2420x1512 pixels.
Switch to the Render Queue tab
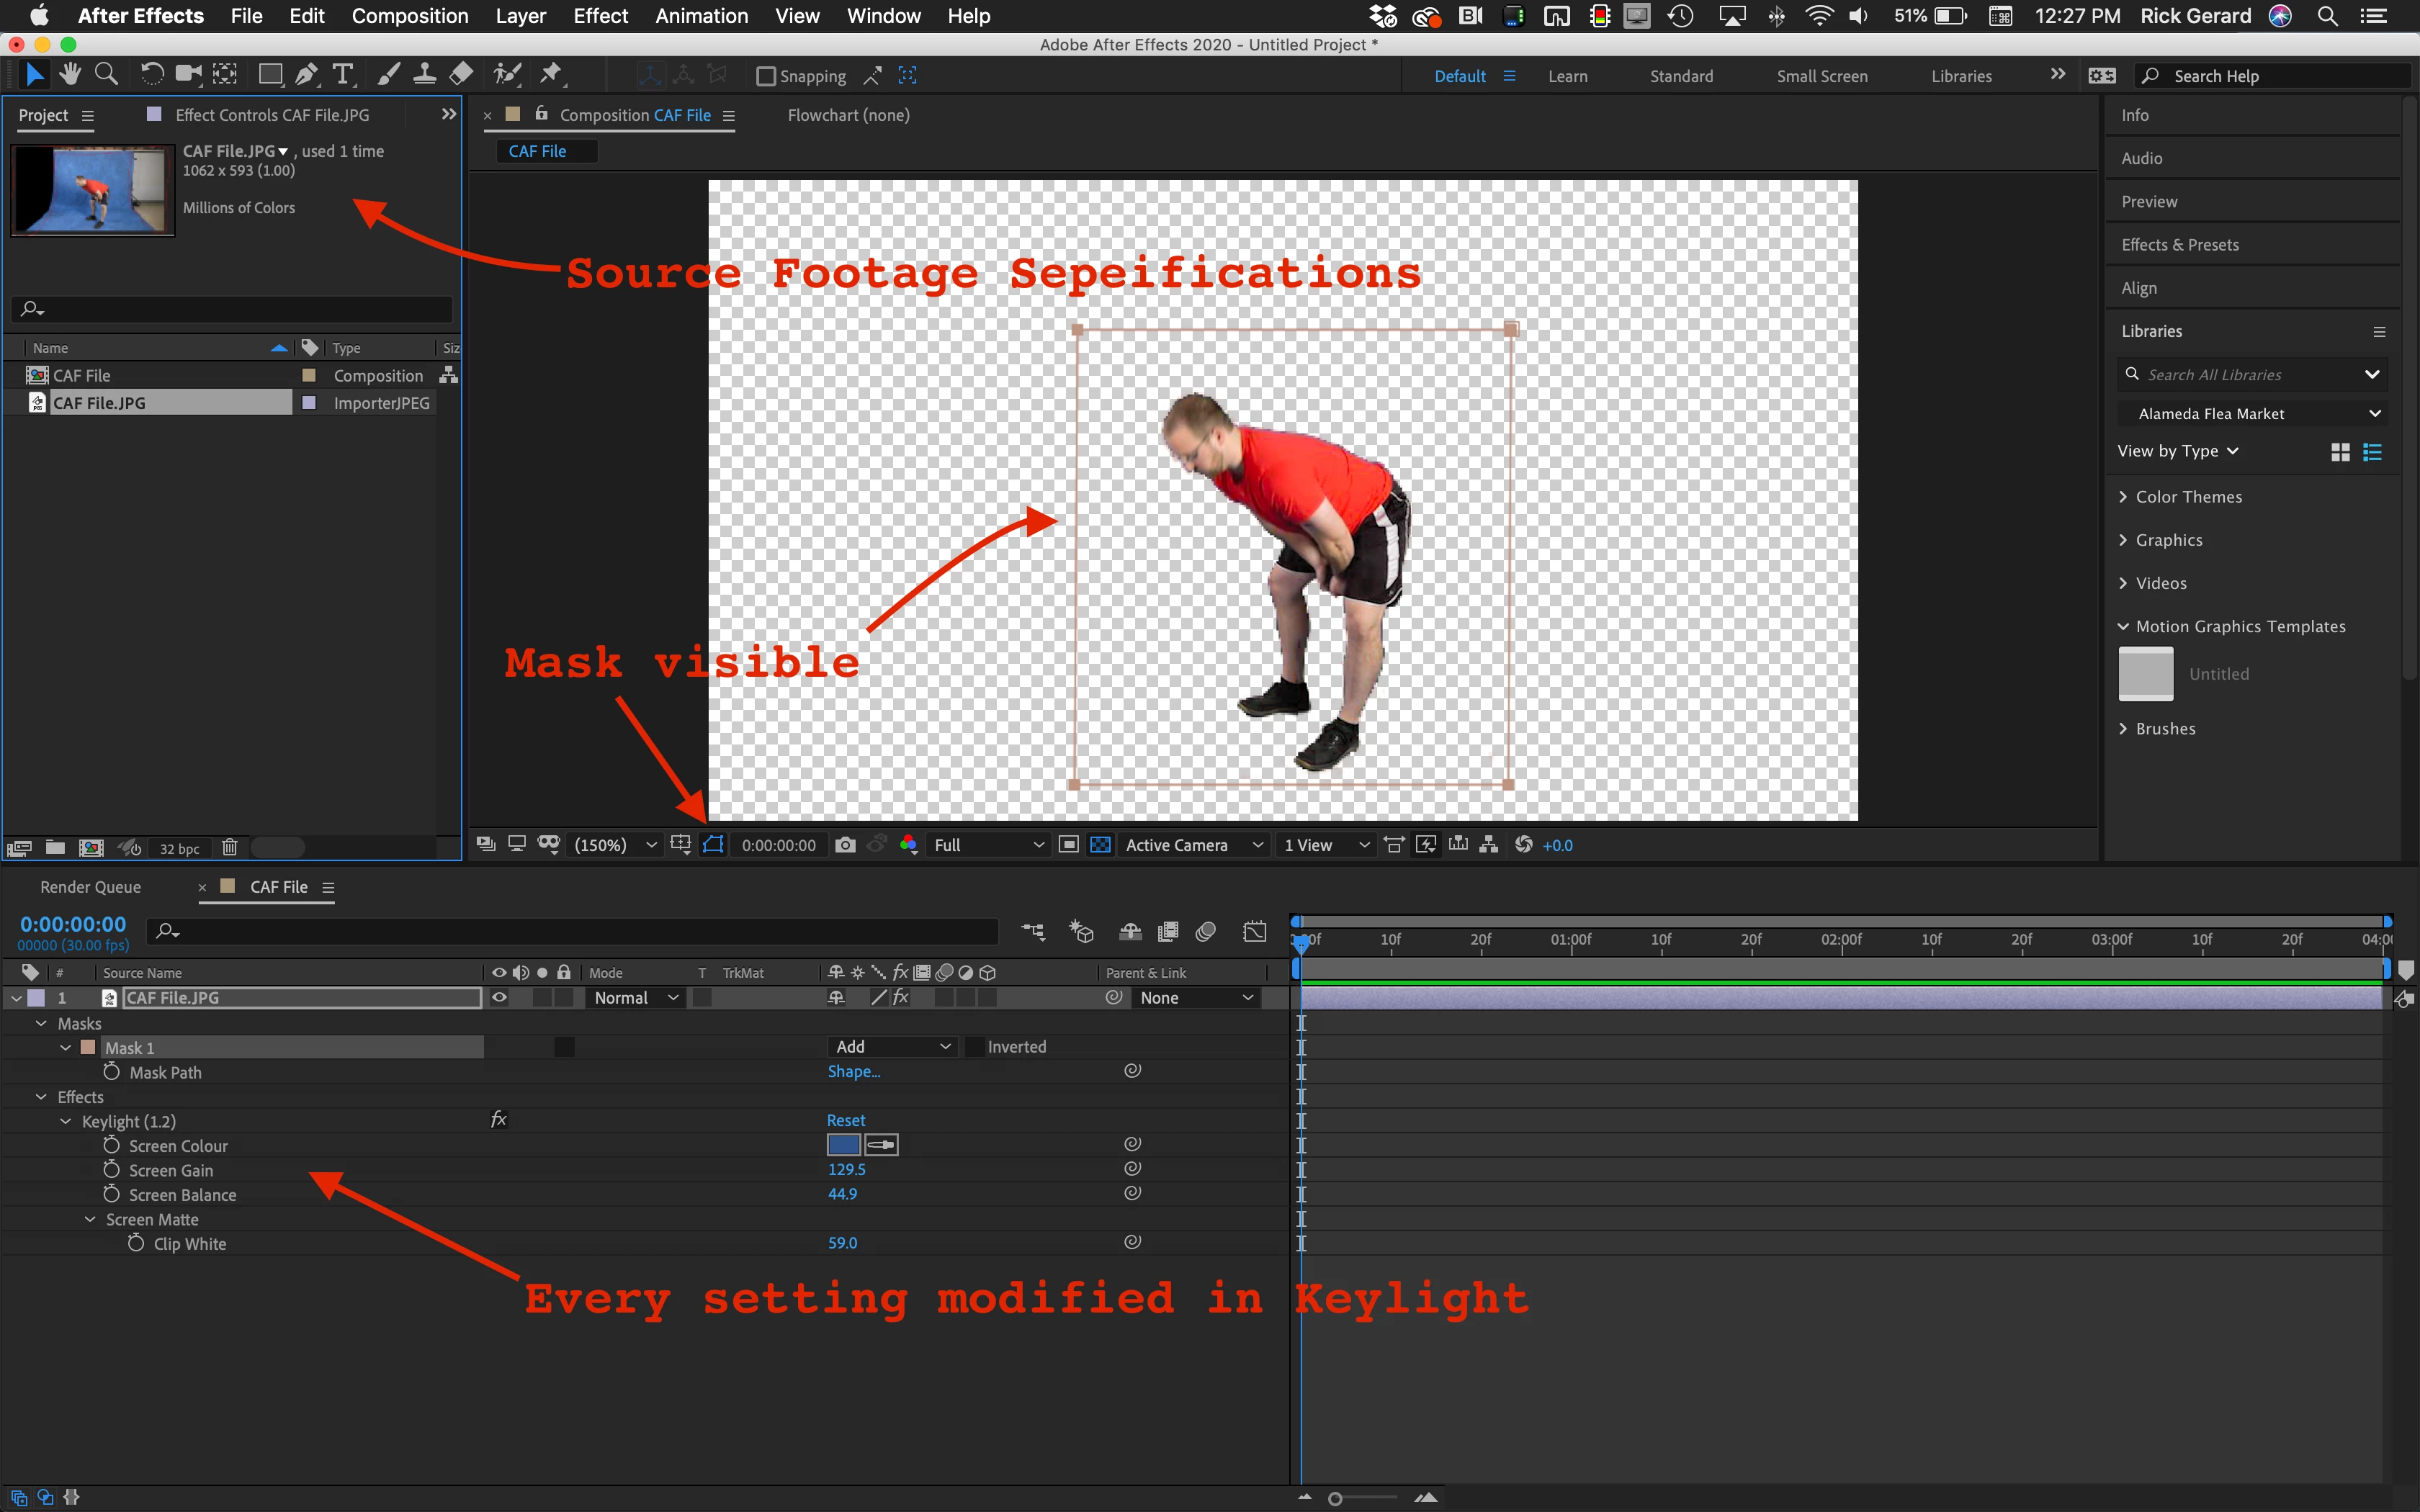tap(90, 887)
